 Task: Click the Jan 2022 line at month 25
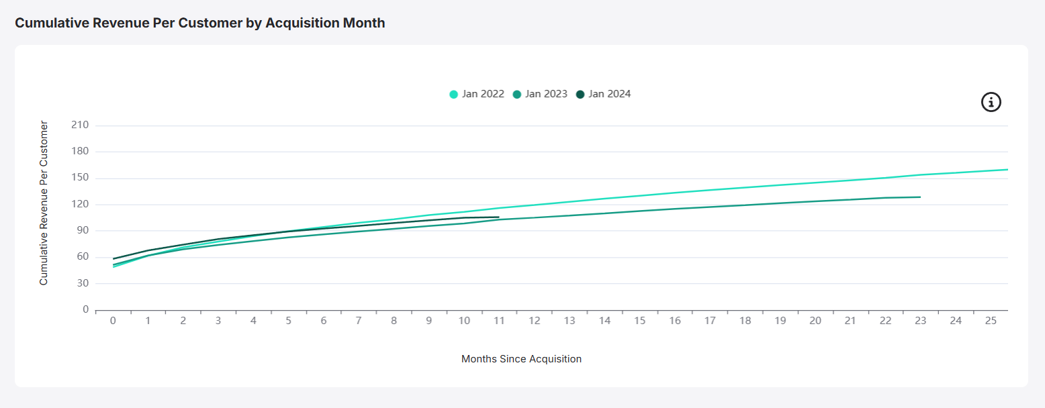point(991,171)
